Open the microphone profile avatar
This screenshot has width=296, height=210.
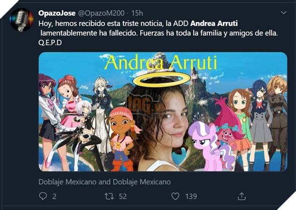click(22, 20)
